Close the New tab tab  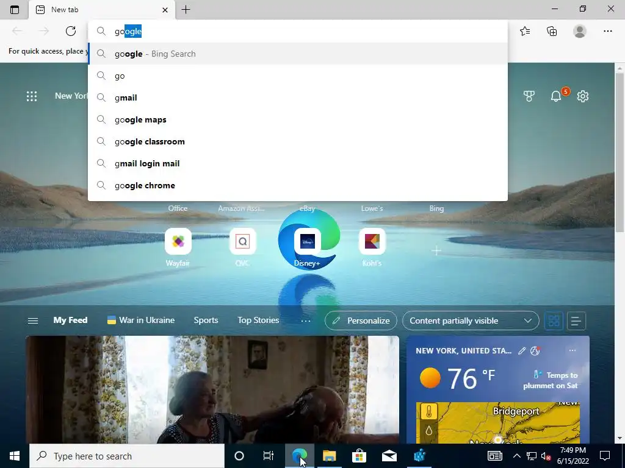click(x=165, y=10)
